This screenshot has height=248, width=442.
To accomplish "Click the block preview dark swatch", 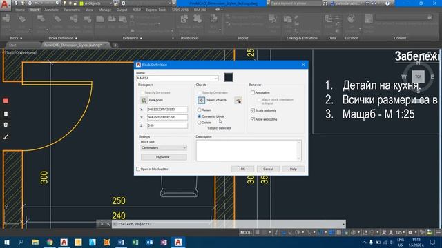I will coord(229,77).
